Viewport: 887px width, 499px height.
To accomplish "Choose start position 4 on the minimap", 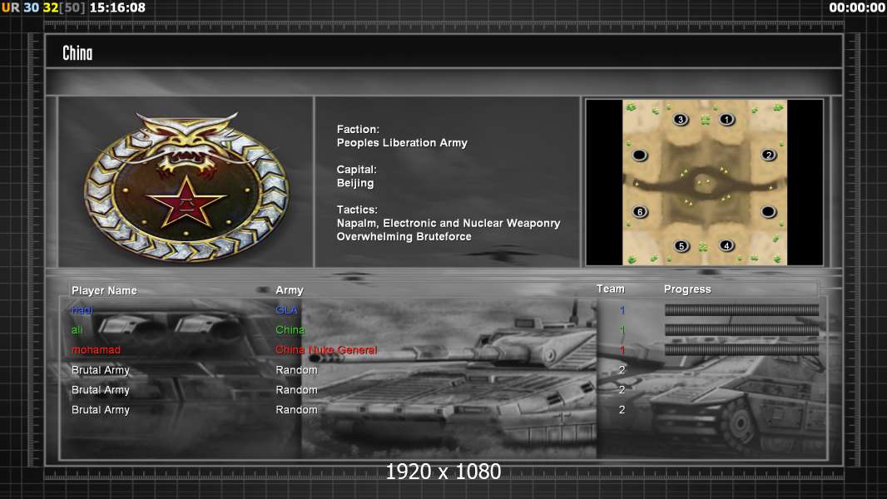I will 726,245.
